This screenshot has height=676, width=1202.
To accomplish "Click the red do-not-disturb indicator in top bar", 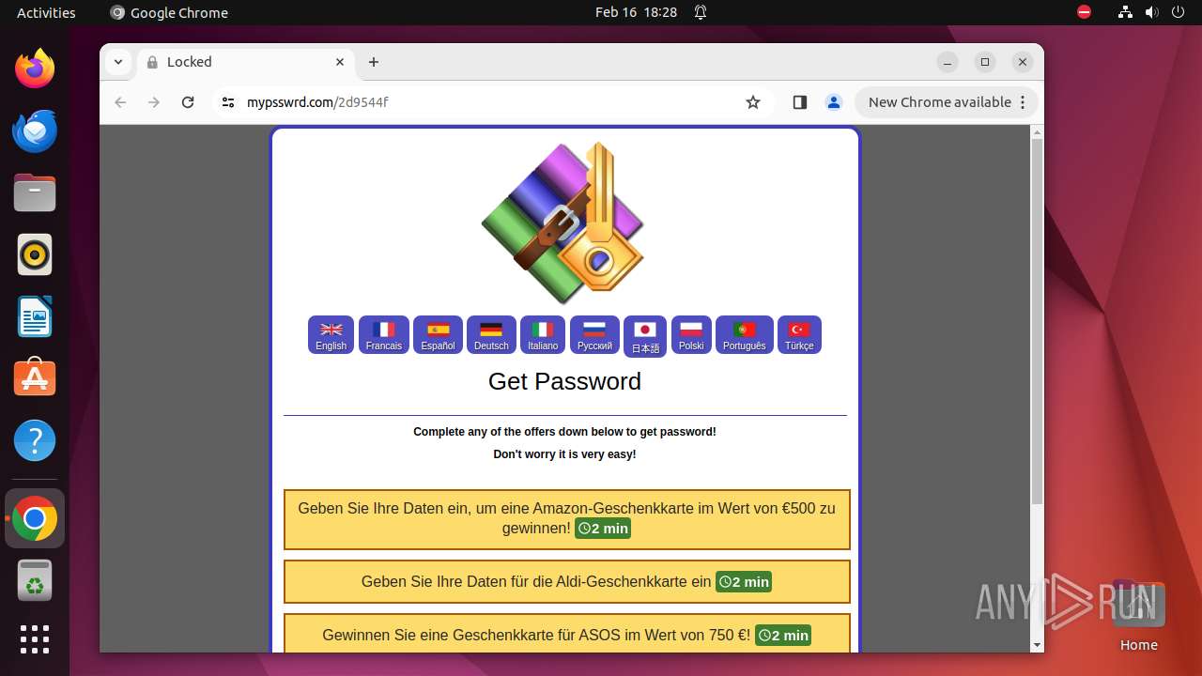I will pos(1085,12).
